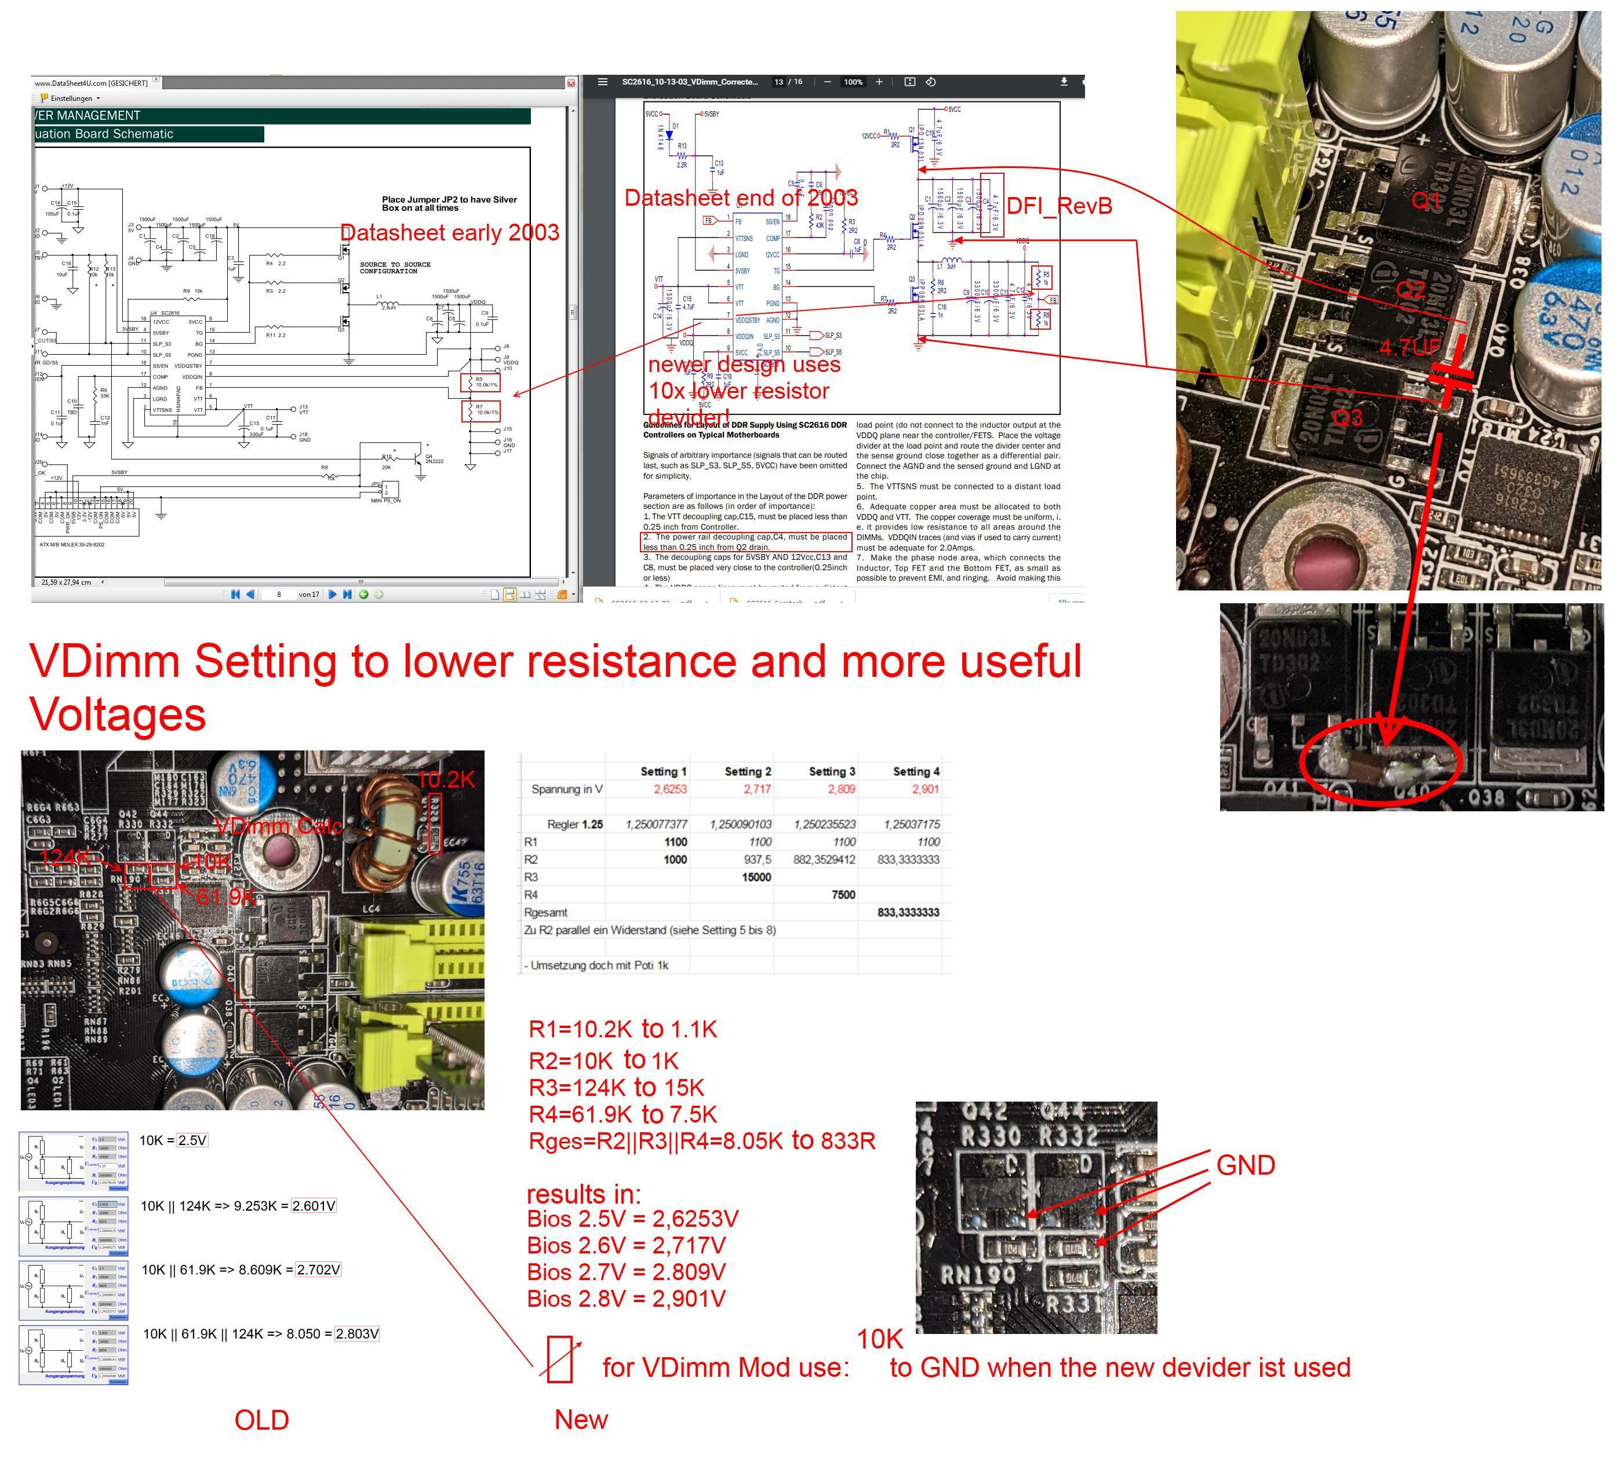The height and width of the screenshot is (1469, 1616).
Task: Rotate document with rotate icon
Action: point(931,82)
